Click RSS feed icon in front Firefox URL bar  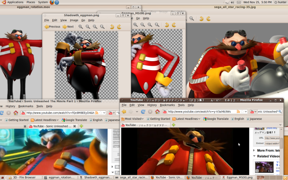pyautogui.click(x=238, y=112)
